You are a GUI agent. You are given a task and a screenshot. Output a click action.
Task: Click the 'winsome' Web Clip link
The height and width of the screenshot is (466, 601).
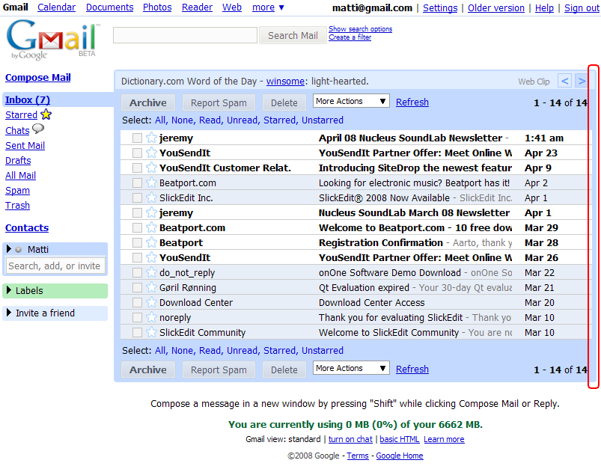coord(285,82)
